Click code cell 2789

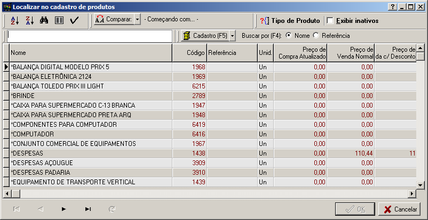coord(189,96)
